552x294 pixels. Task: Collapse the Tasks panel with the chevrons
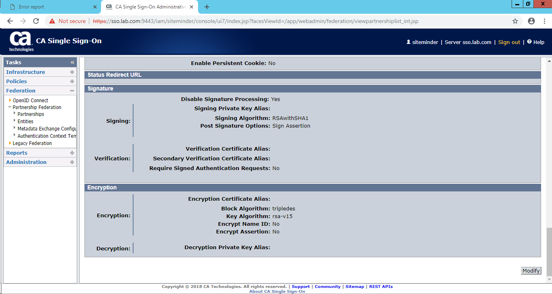(x=72, y=63)
